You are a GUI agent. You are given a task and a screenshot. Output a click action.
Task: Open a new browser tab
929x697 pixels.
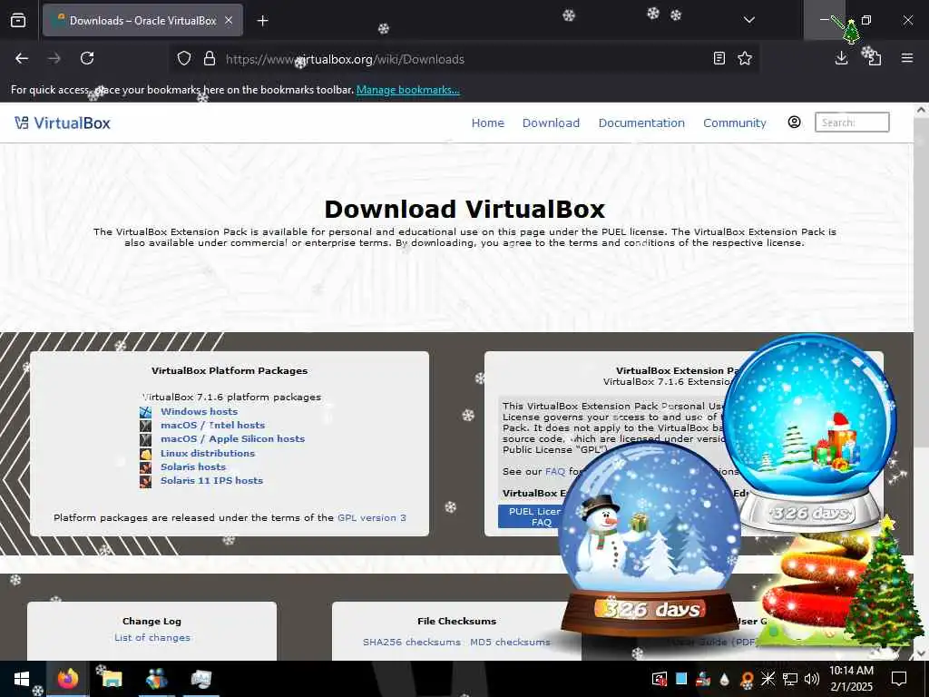262,21
